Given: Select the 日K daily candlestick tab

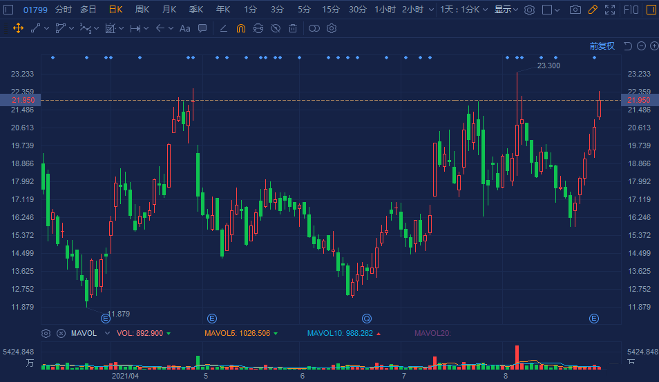Looking at the screenshot, I should tap(115, 10).
